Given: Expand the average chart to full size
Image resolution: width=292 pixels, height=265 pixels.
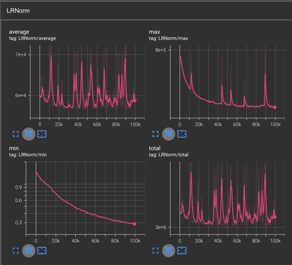Looking at the screenshot, I should (16, 134).
